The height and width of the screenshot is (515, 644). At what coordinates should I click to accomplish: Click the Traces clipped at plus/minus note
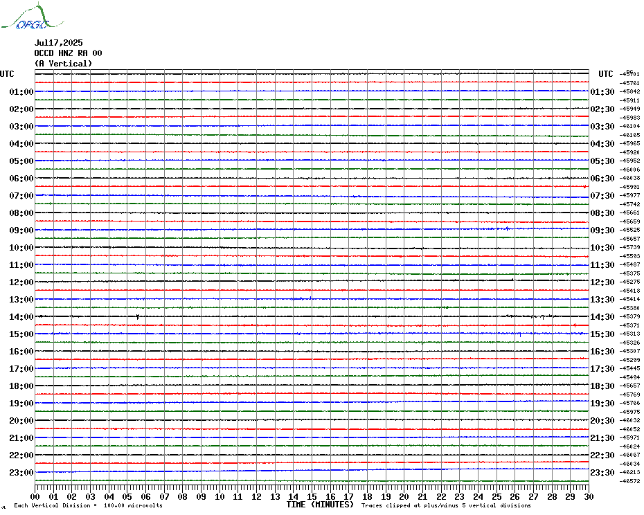coord(446,505)
